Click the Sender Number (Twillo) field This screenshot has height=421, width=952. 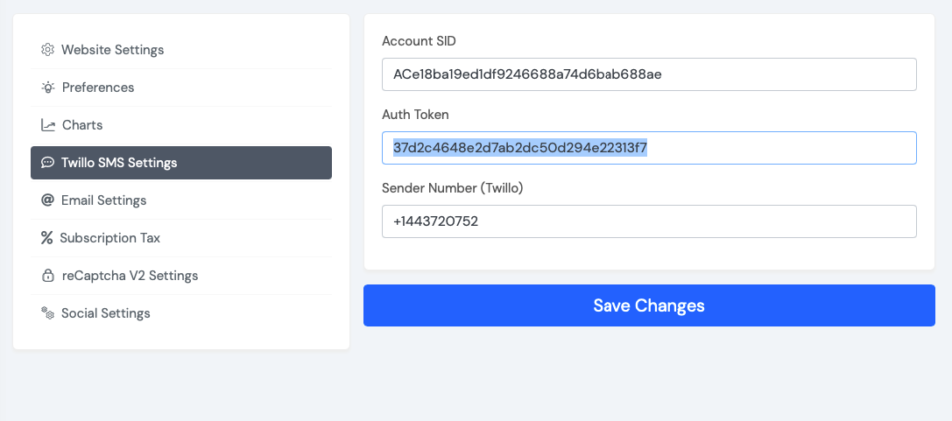(x=649, y=221)
